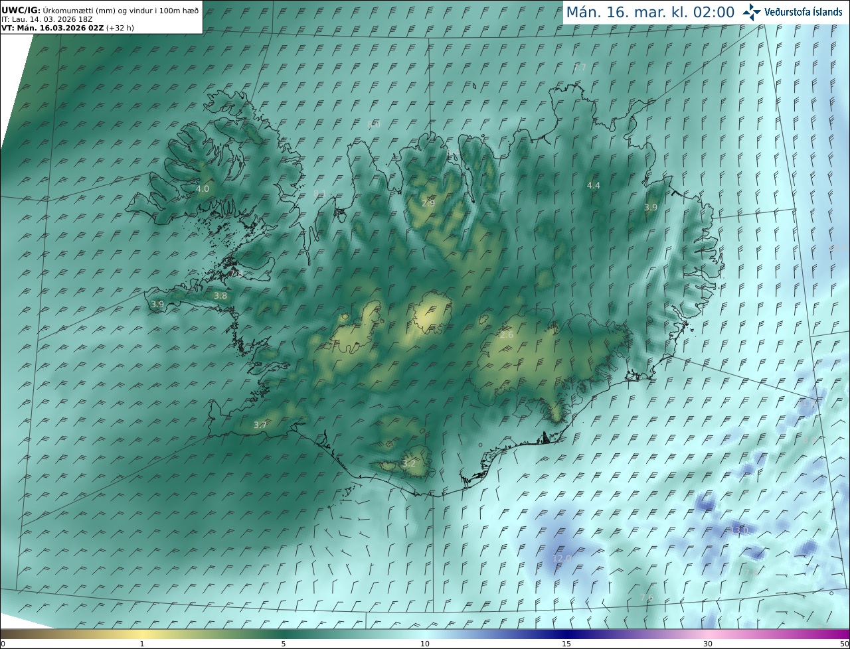Click the 4.4 value in northeast Iceland
The width and height of the screenshot is (850, 649).
(x=594, y=185)
